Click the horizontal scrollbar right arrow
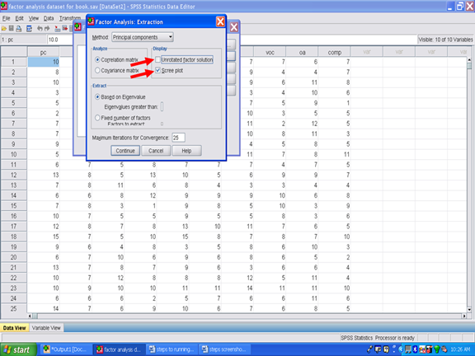 pos(464,316)
